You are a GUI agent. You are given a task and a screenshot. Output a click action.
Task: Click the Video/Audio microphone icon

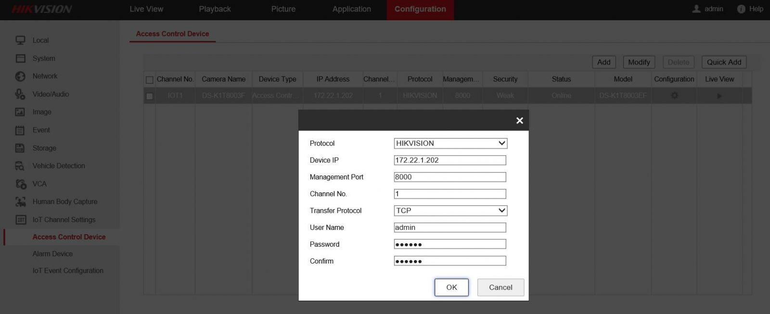20,94
